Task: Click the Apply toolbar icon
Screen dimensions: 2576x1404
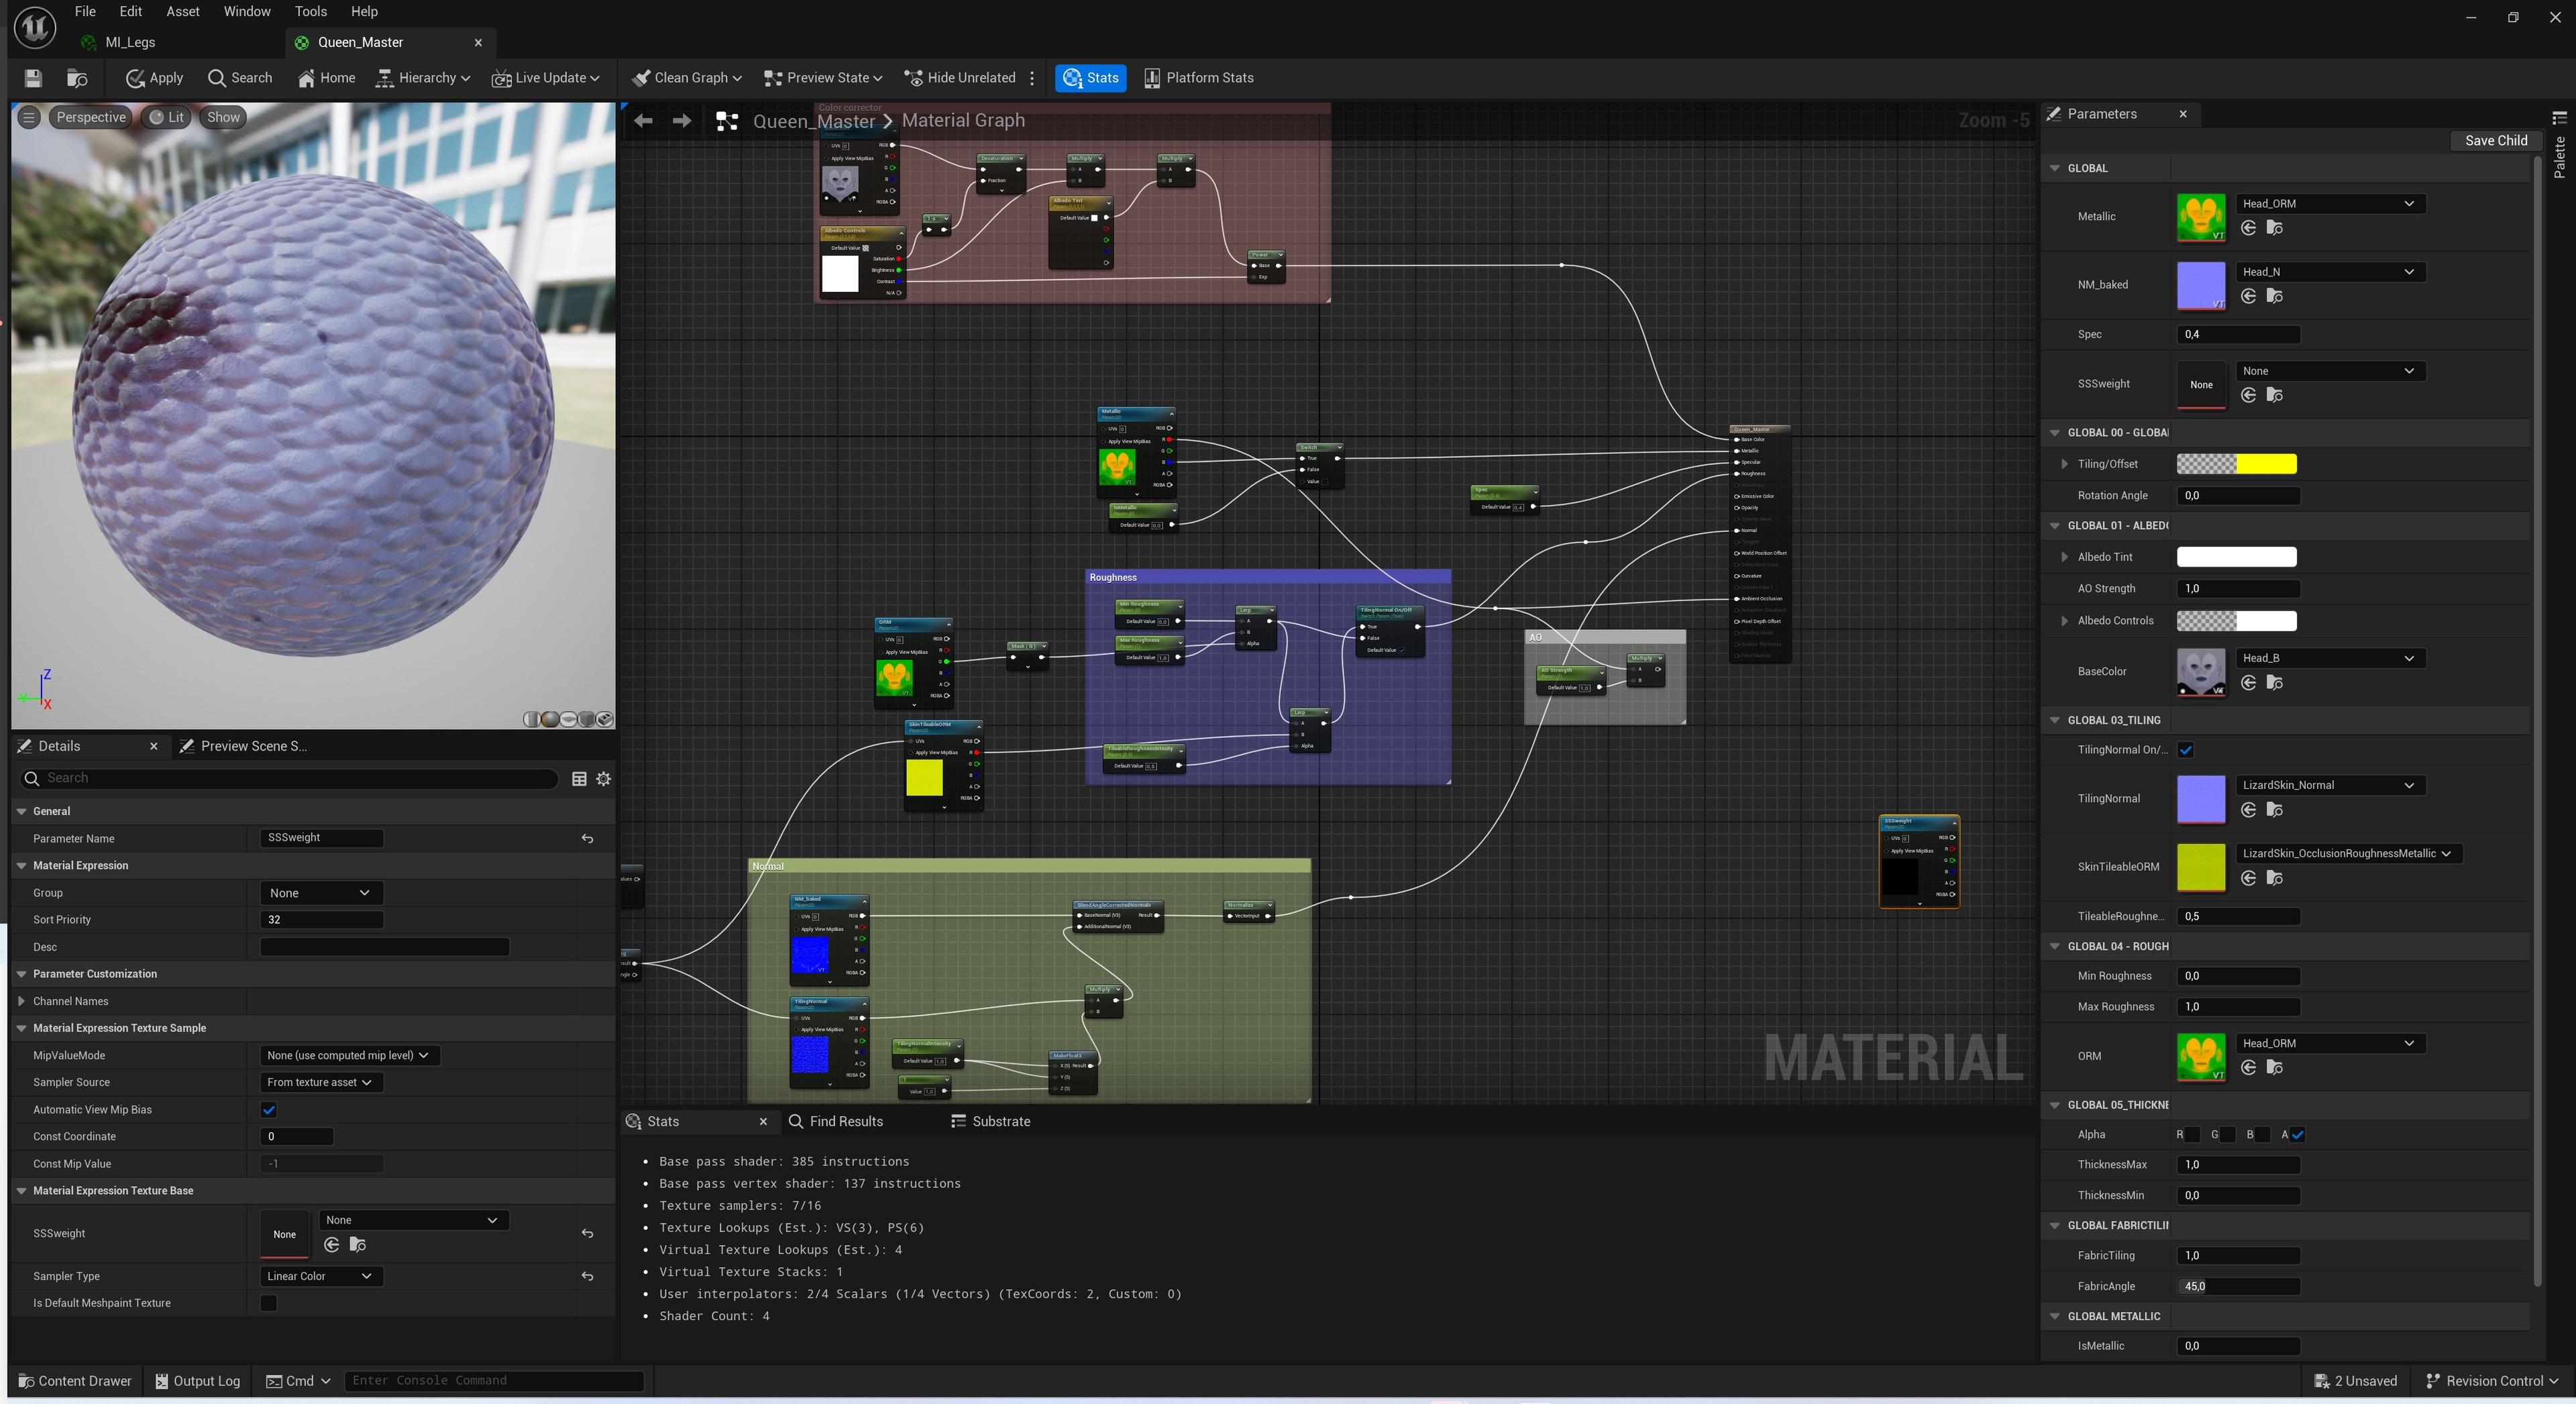Action: pos(154,78)
